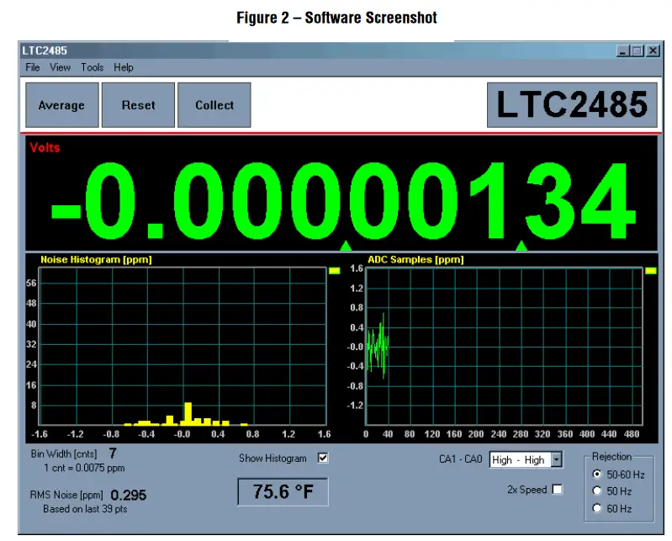This screenshot has height=541, width=672.
Task: Open the File menu
Action: [x=33, y=67]
